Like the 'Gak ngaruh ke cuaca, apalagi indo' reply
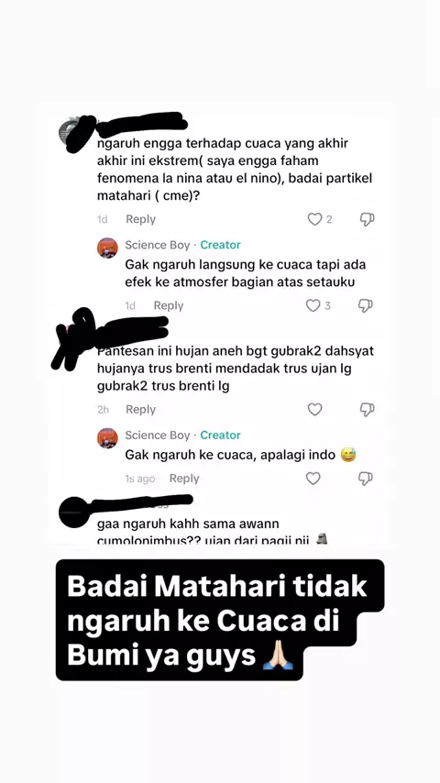Screen dimensions: 440x783 pyautogui.click(x=313, y=479)
